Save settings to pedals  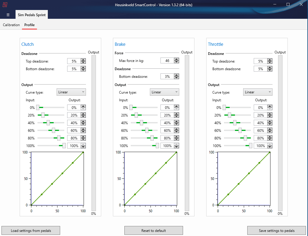tap(277, 230)
